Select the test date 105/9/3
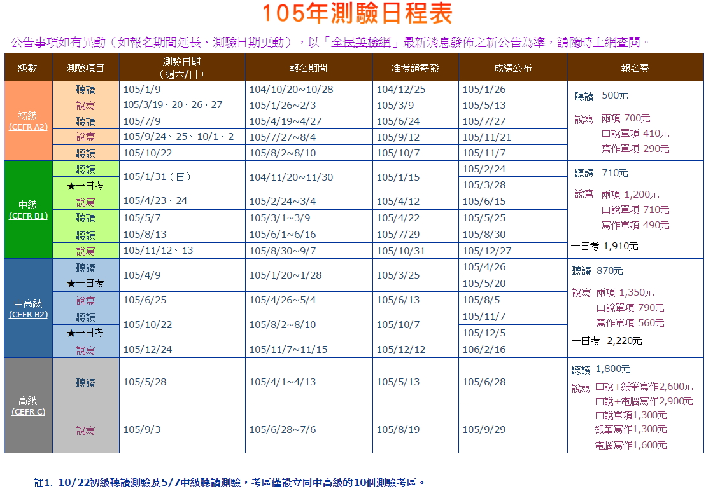The height and width of the screenshot is (489, 706). tap(142, 430)
